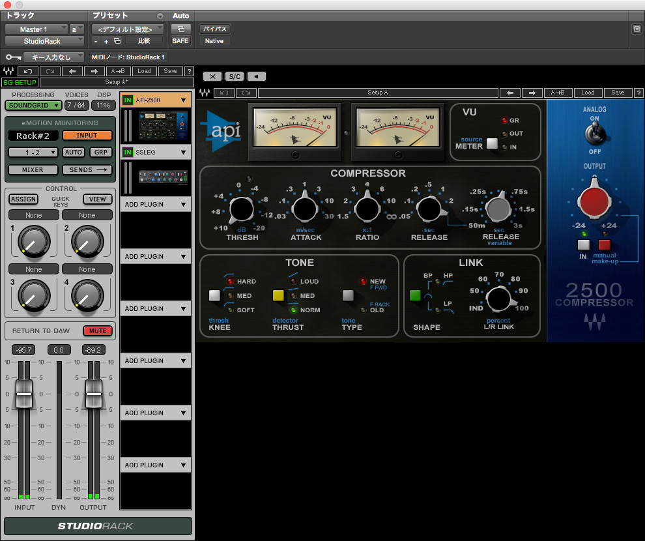Image resolution: width=645 pixels, height=541 pixels.
Task: Open the preset circular menu icon beside プリセット
Action: point(160,16)
